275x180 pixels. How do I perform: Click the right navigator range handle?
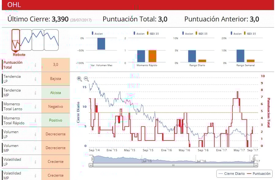click(254, 159)
